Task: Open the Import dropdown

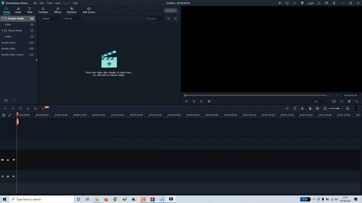Action: tap(51, 19)
